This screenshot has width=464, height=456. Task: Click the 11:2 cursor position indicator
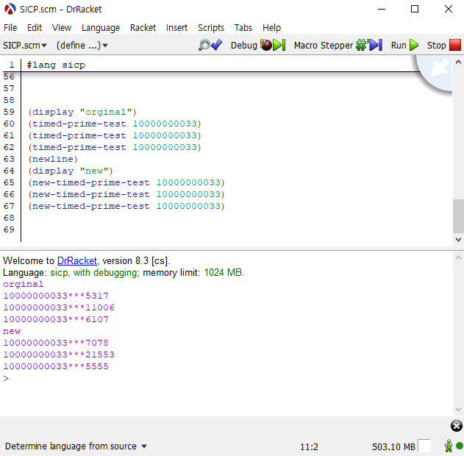pyautogui.click(x=309, y=446)
